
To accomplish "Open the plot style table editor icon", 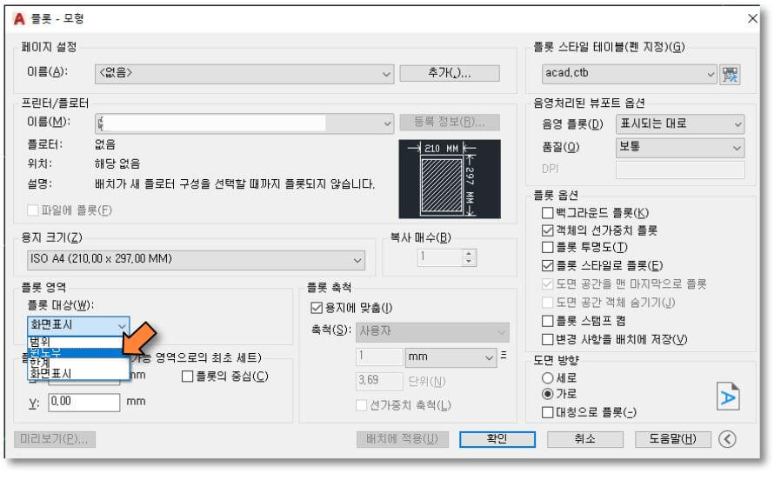I will point(730,75).
